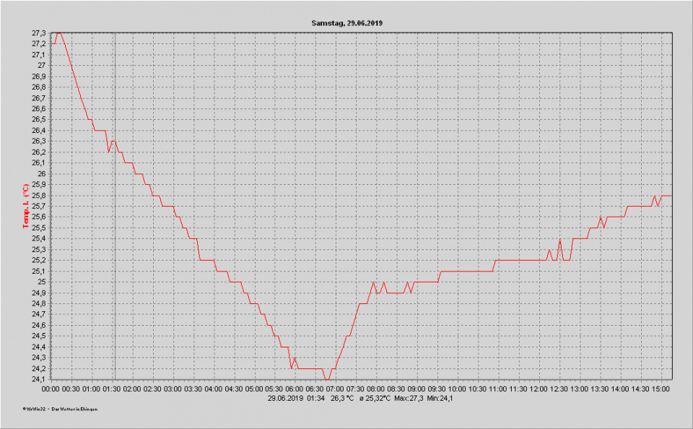Click the 12:00 label on the time axis
The image size is (693, 429).
pos(539,389)
